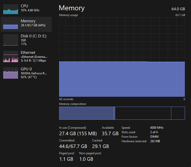
Task: Click the '35.7 GB' available value
Action: coord(110,133)
